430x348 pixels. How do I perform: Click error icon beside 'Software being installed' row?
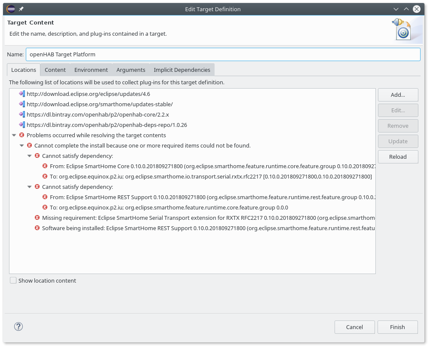[37, 228]
